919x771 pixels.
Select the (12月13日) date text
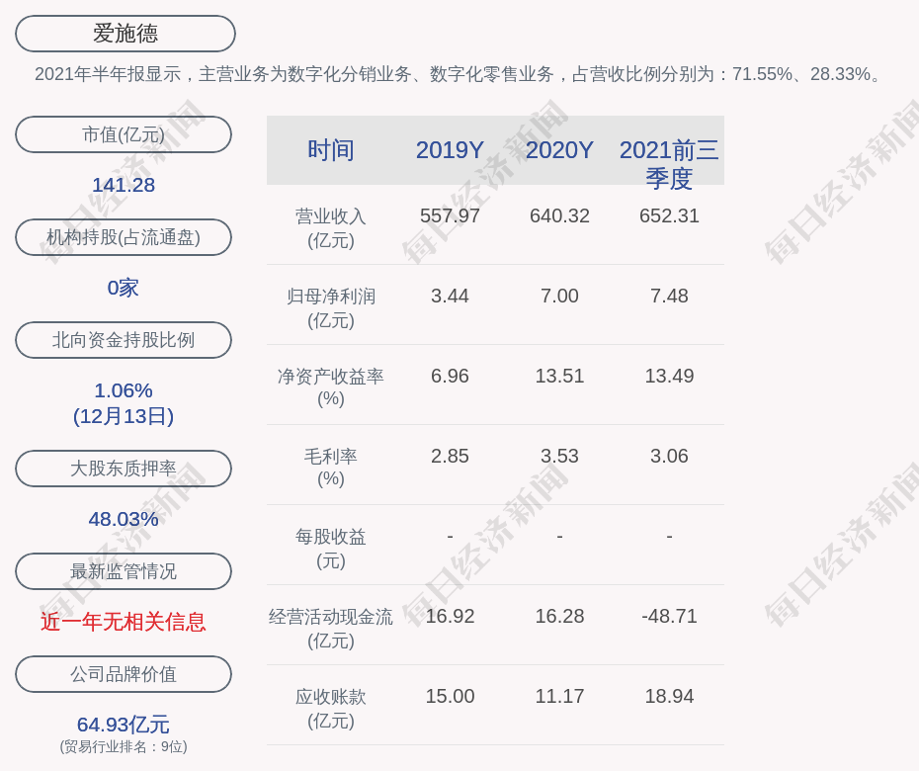point(124,416)
